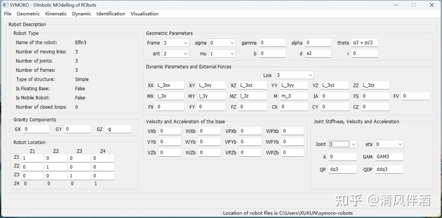Open the Geometric menu

[28, 14]
